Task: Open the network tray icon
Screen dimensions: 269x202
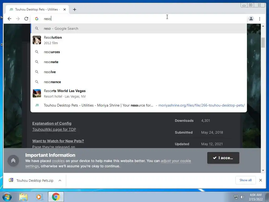Action: (x=236, y=197)
